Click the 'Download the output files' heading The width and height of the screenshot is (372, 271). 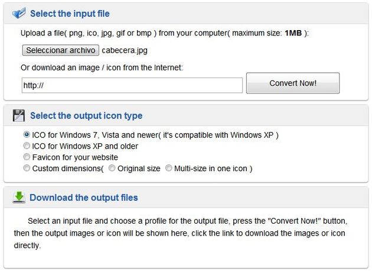[84, 198]
